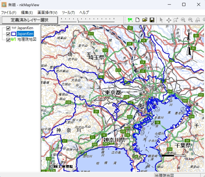Toggle the polygon JapanKen layer checkbox

point(8,34)
